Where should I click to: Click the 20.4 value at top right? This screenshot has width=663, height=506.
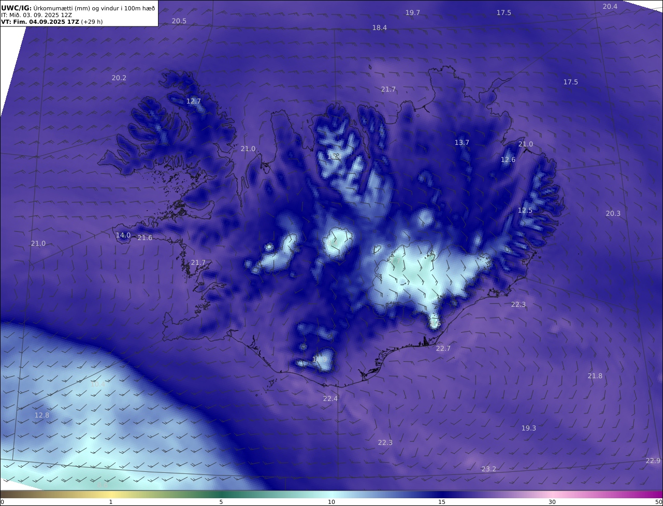coord(610,6)
